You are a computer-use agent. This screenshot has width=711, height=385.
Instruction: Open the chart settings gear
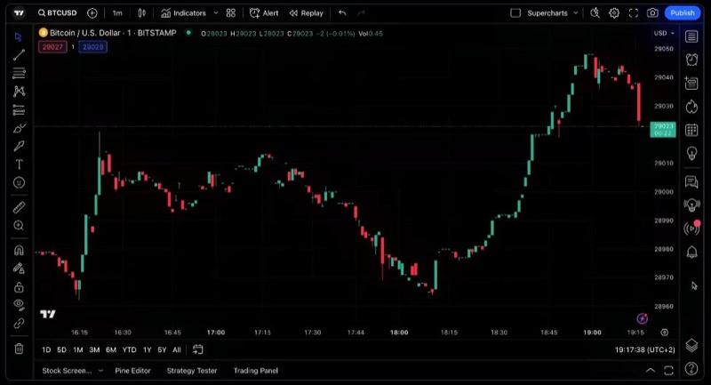click(x=614, y=13)
